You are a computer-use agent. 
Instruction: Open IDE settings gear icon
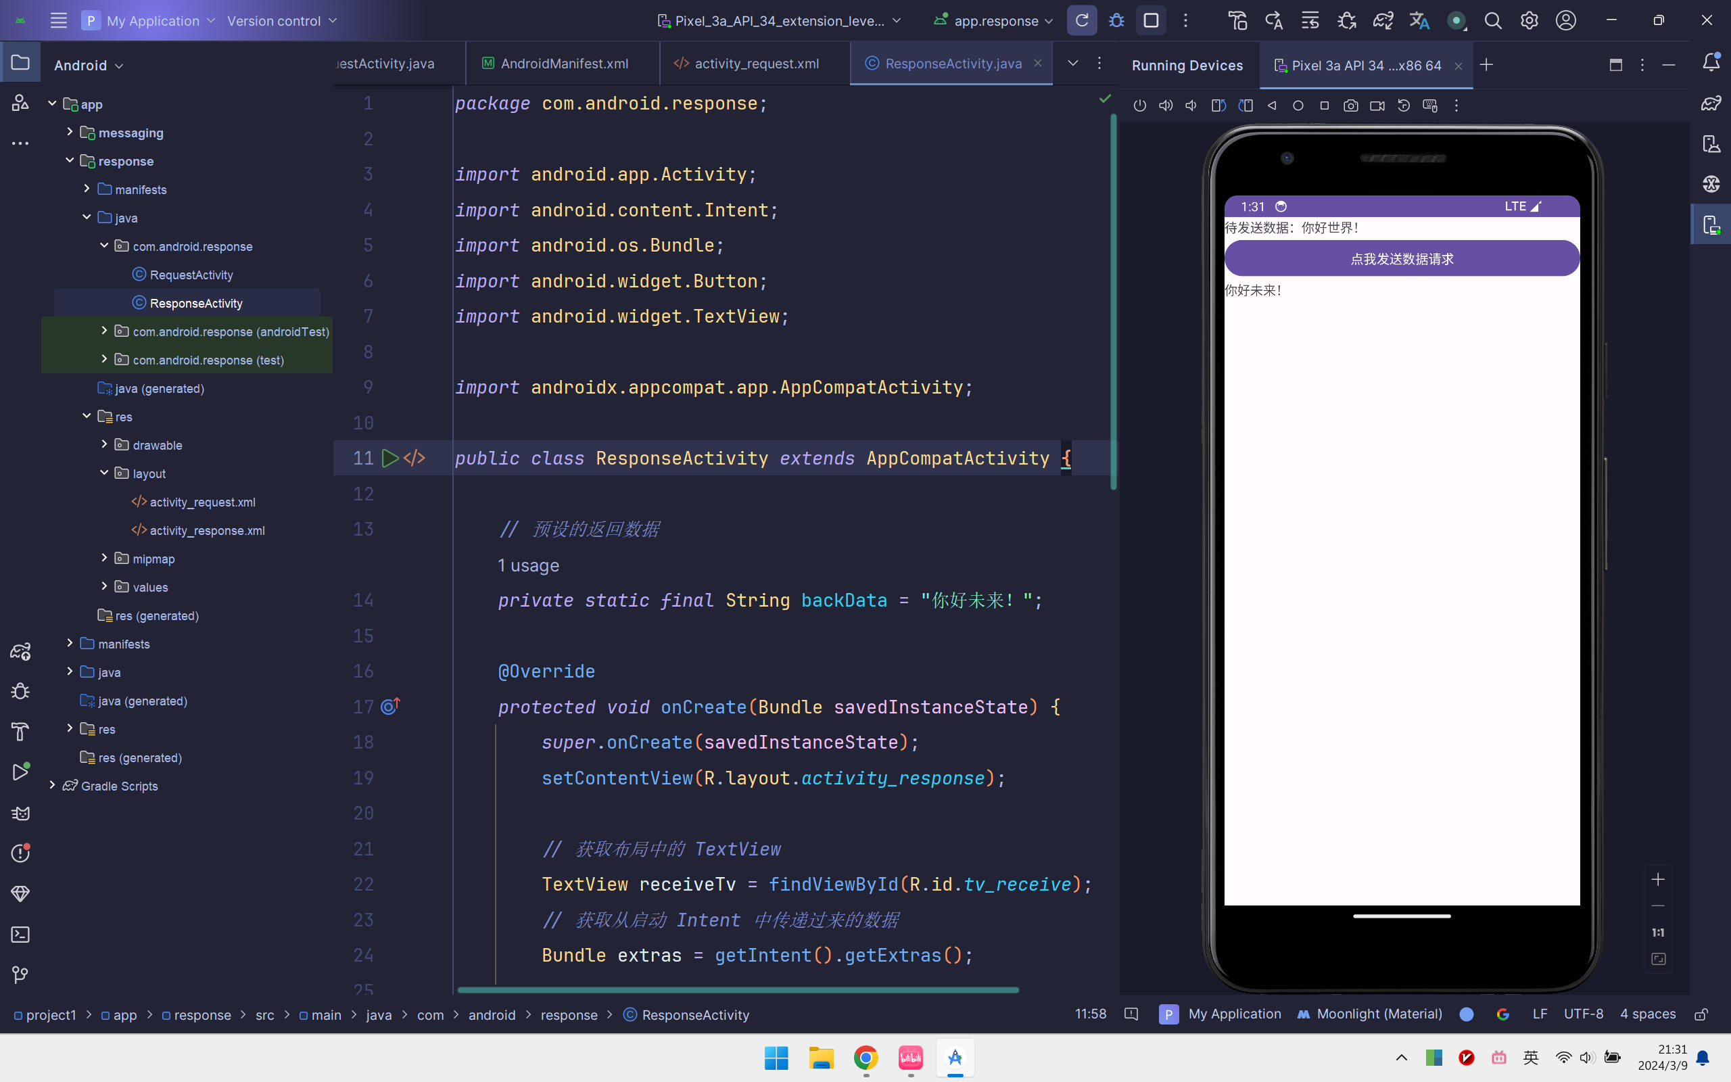pyautogui.click(x=1530, y=21)
